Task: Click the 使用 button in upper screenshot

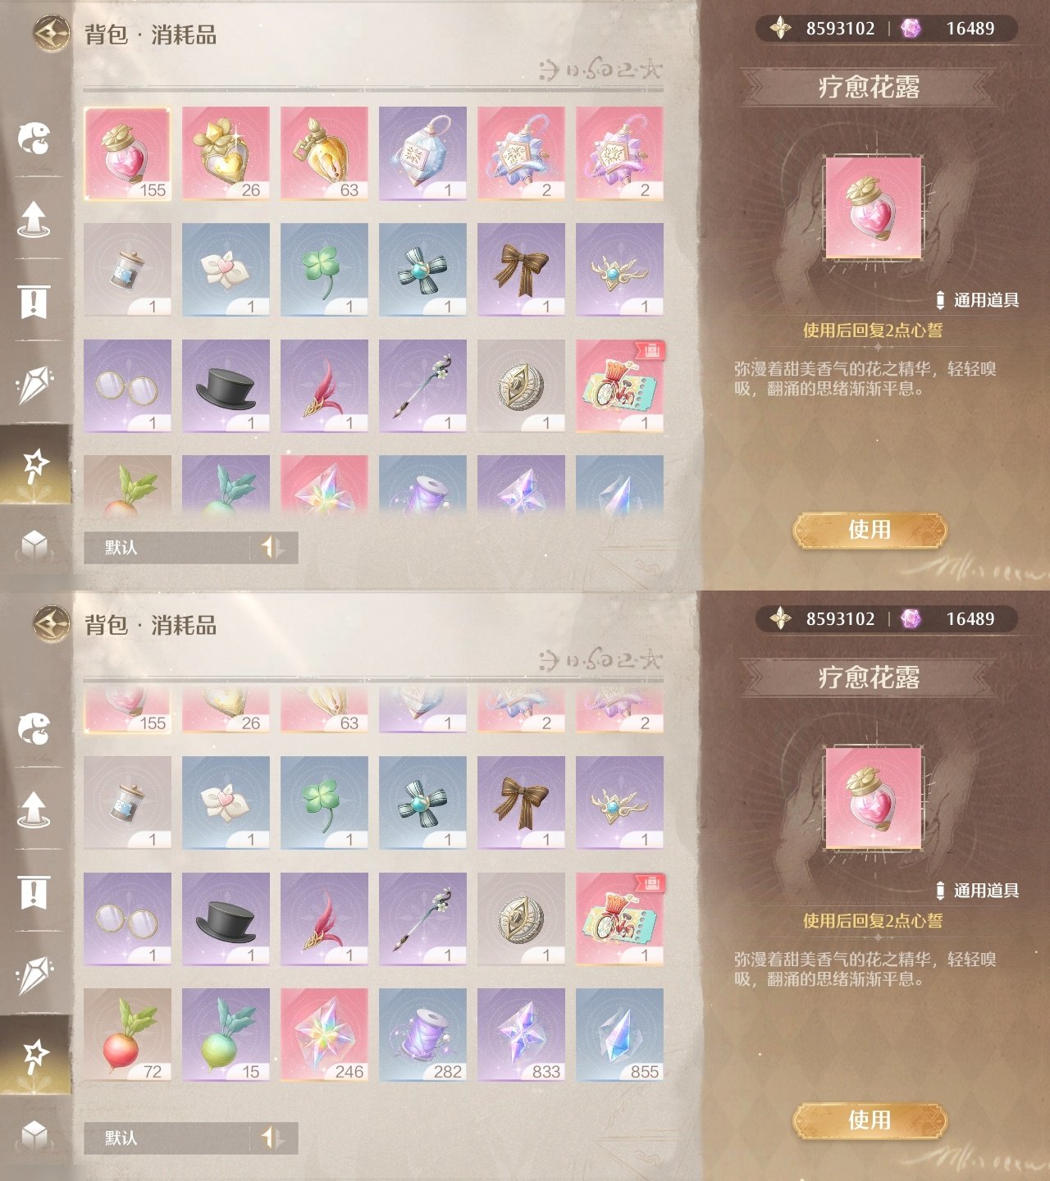Action: tap(870, 530)
